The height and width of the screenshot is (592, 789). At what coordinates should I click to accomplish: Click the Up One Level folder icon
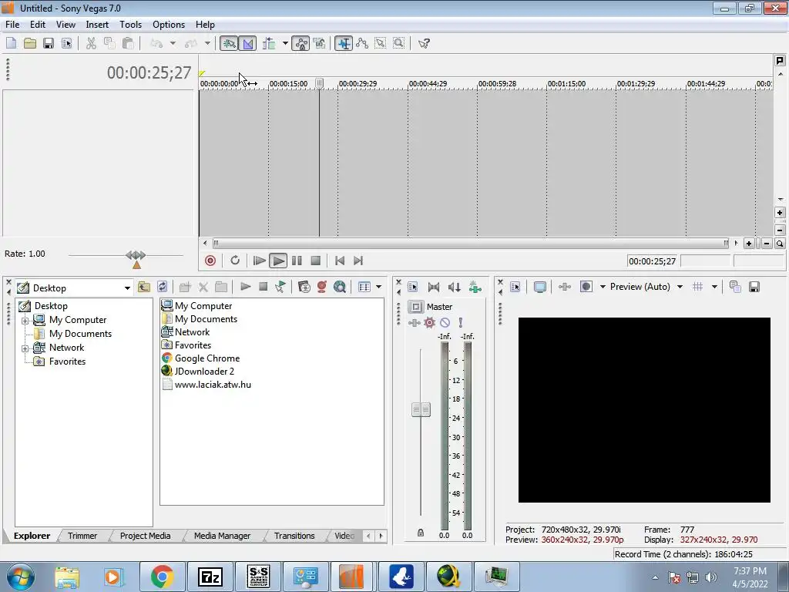click(x=144, y=287)
